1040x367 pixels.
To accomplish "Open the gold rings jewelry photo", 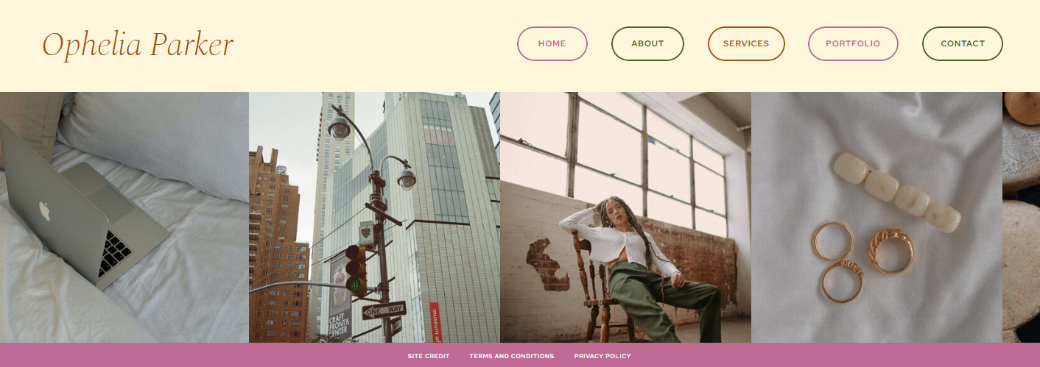I will click(x=876, y=217).
